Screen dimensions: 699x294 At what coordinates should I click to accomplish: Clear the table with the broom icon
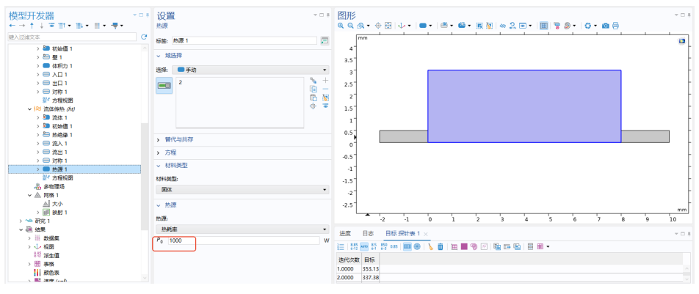point(430,246)
